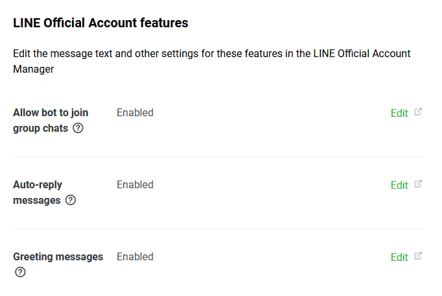Click 'Enabled' status for Greeting messages
The height and width of the screenshot is (296, 442).
pos(135,257)
